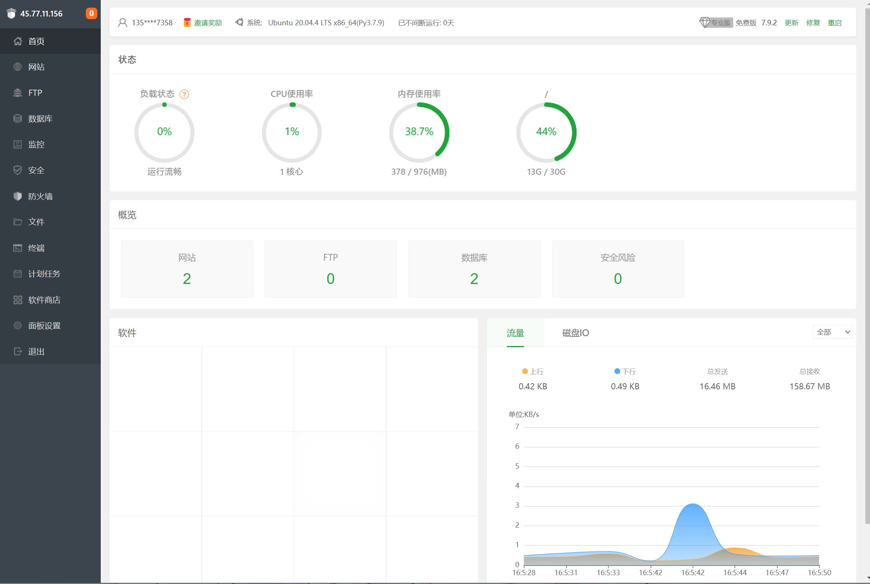Switch to the 磁盘IO tab
870x584 pixels.
pos(575,333)
